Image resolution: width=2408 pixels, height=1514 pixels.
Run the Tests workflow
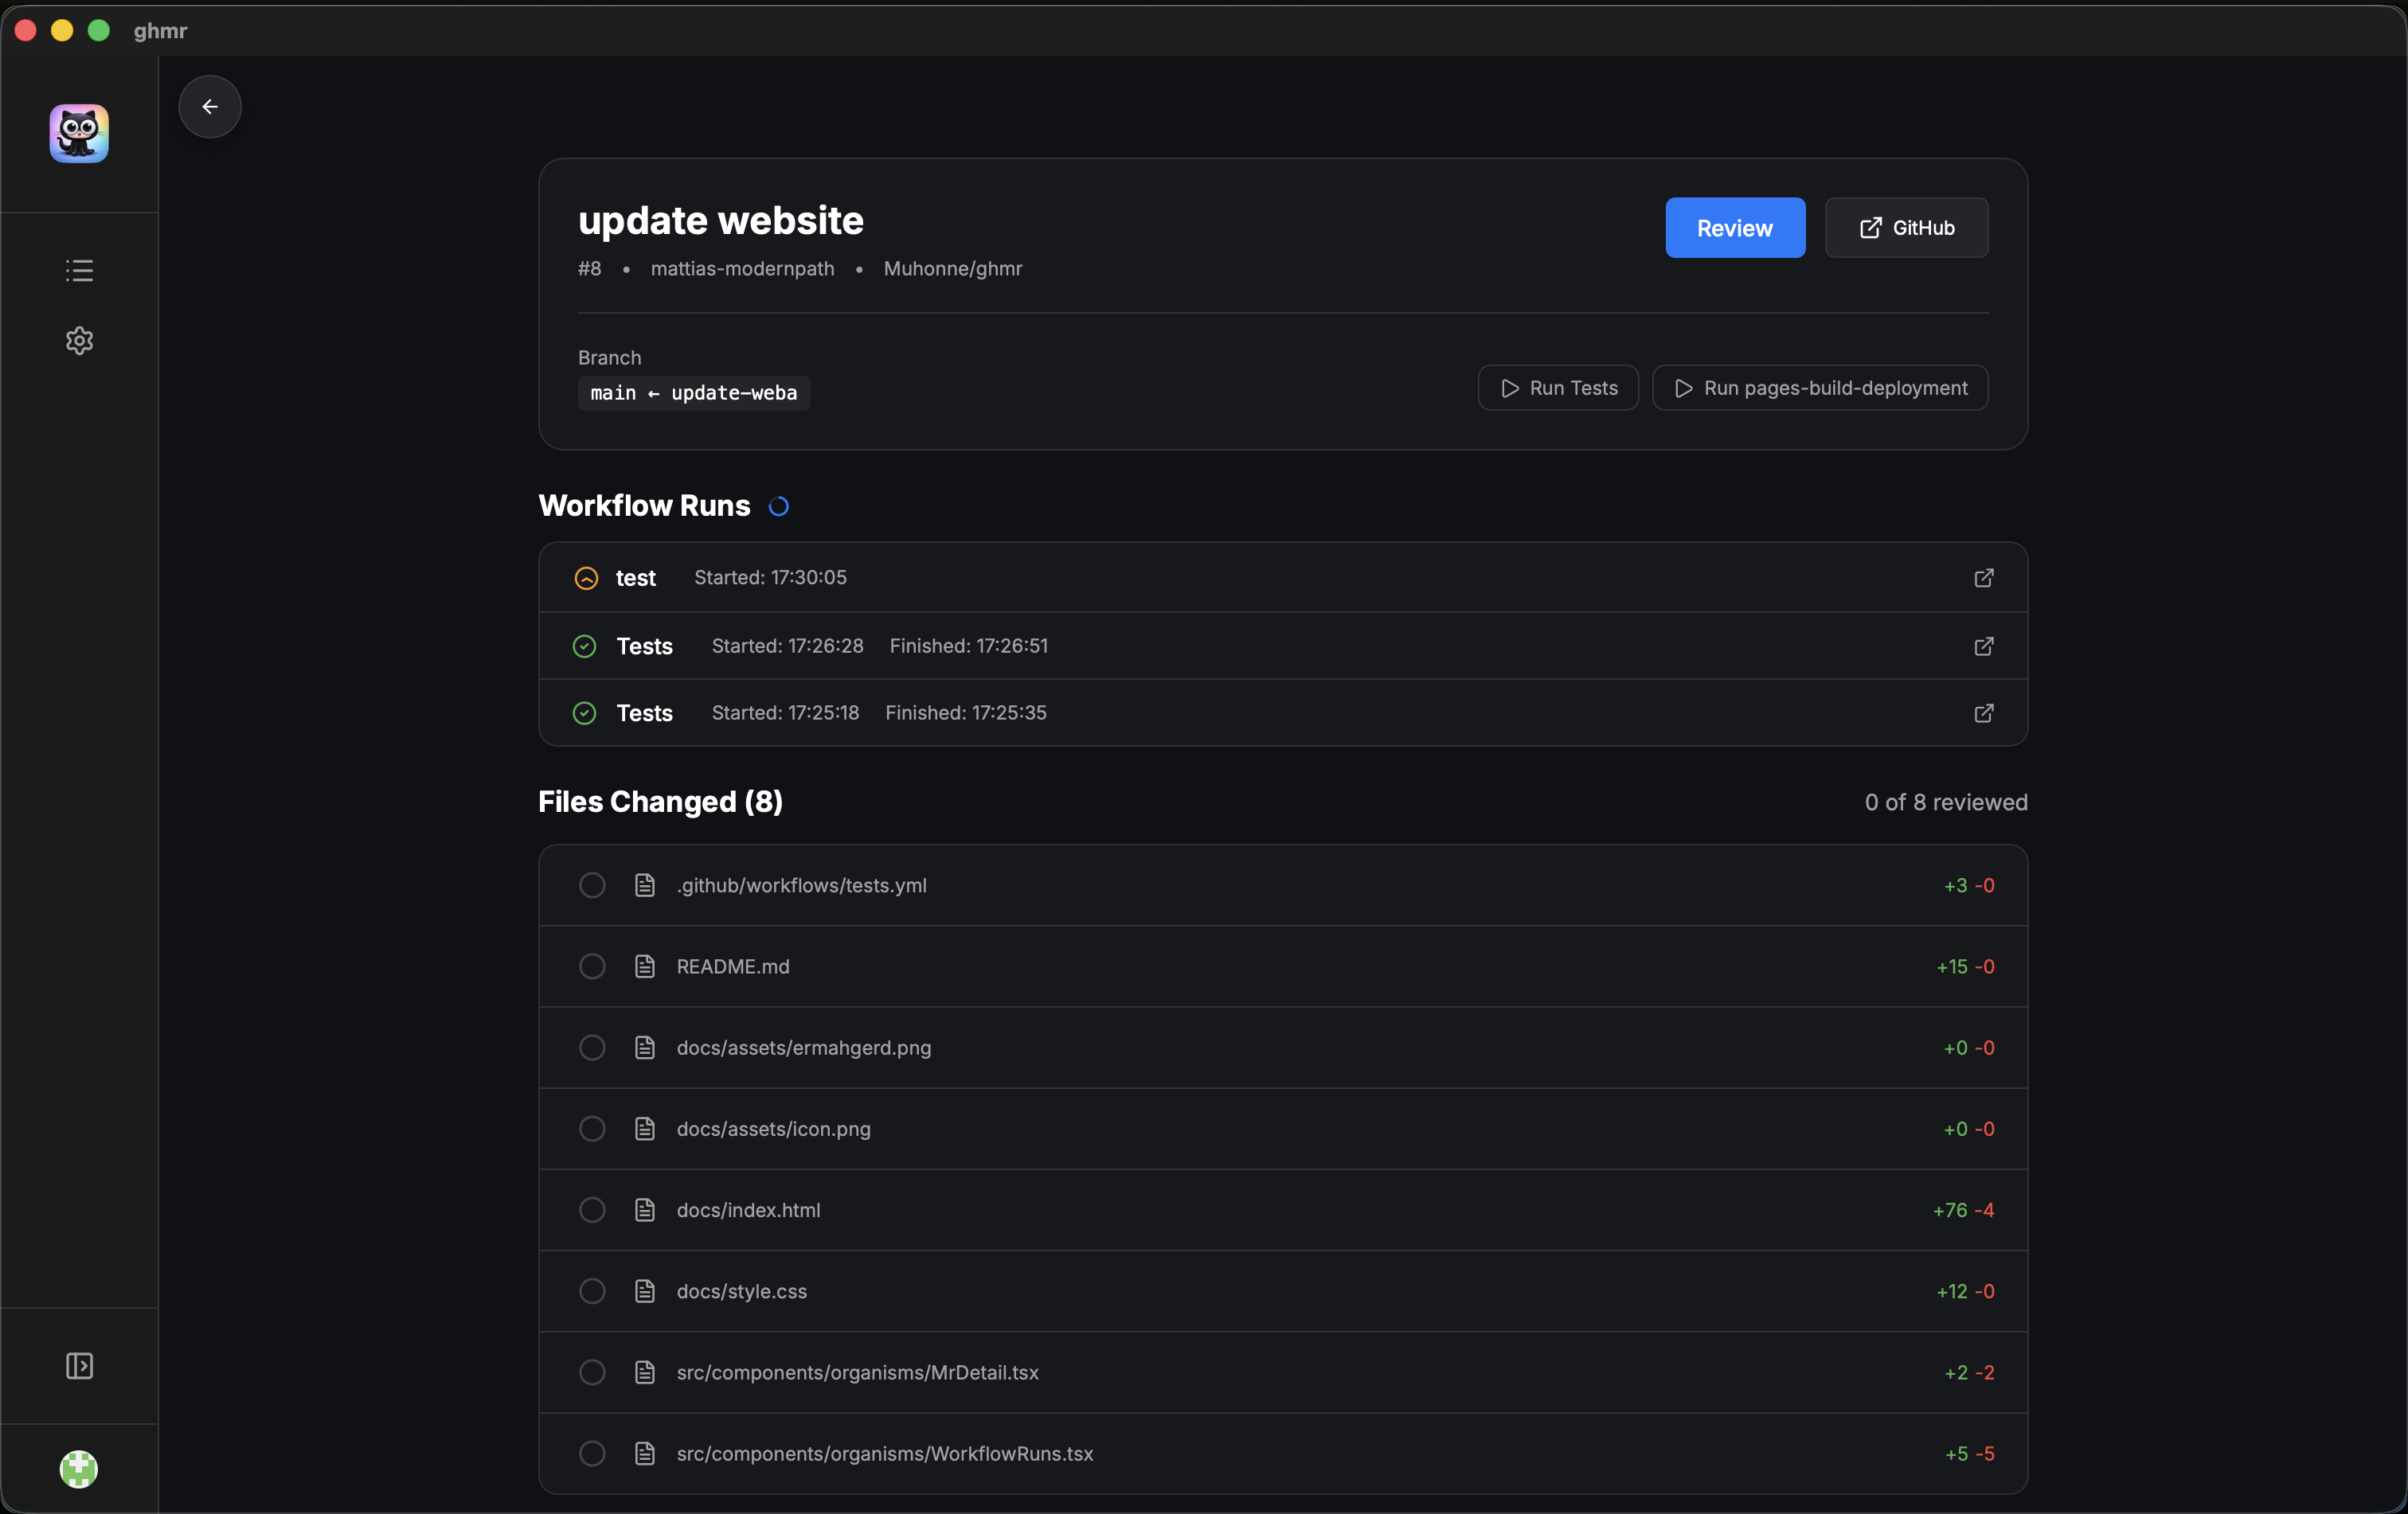(1557, 388)
